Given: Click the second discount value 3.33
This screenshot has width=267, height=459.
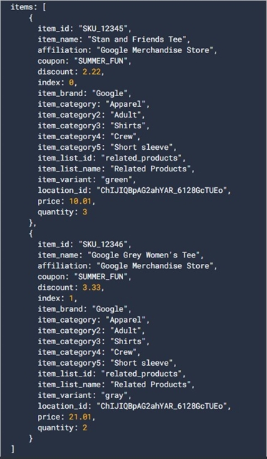Looking at the screenshot, I should click(92, 288).
